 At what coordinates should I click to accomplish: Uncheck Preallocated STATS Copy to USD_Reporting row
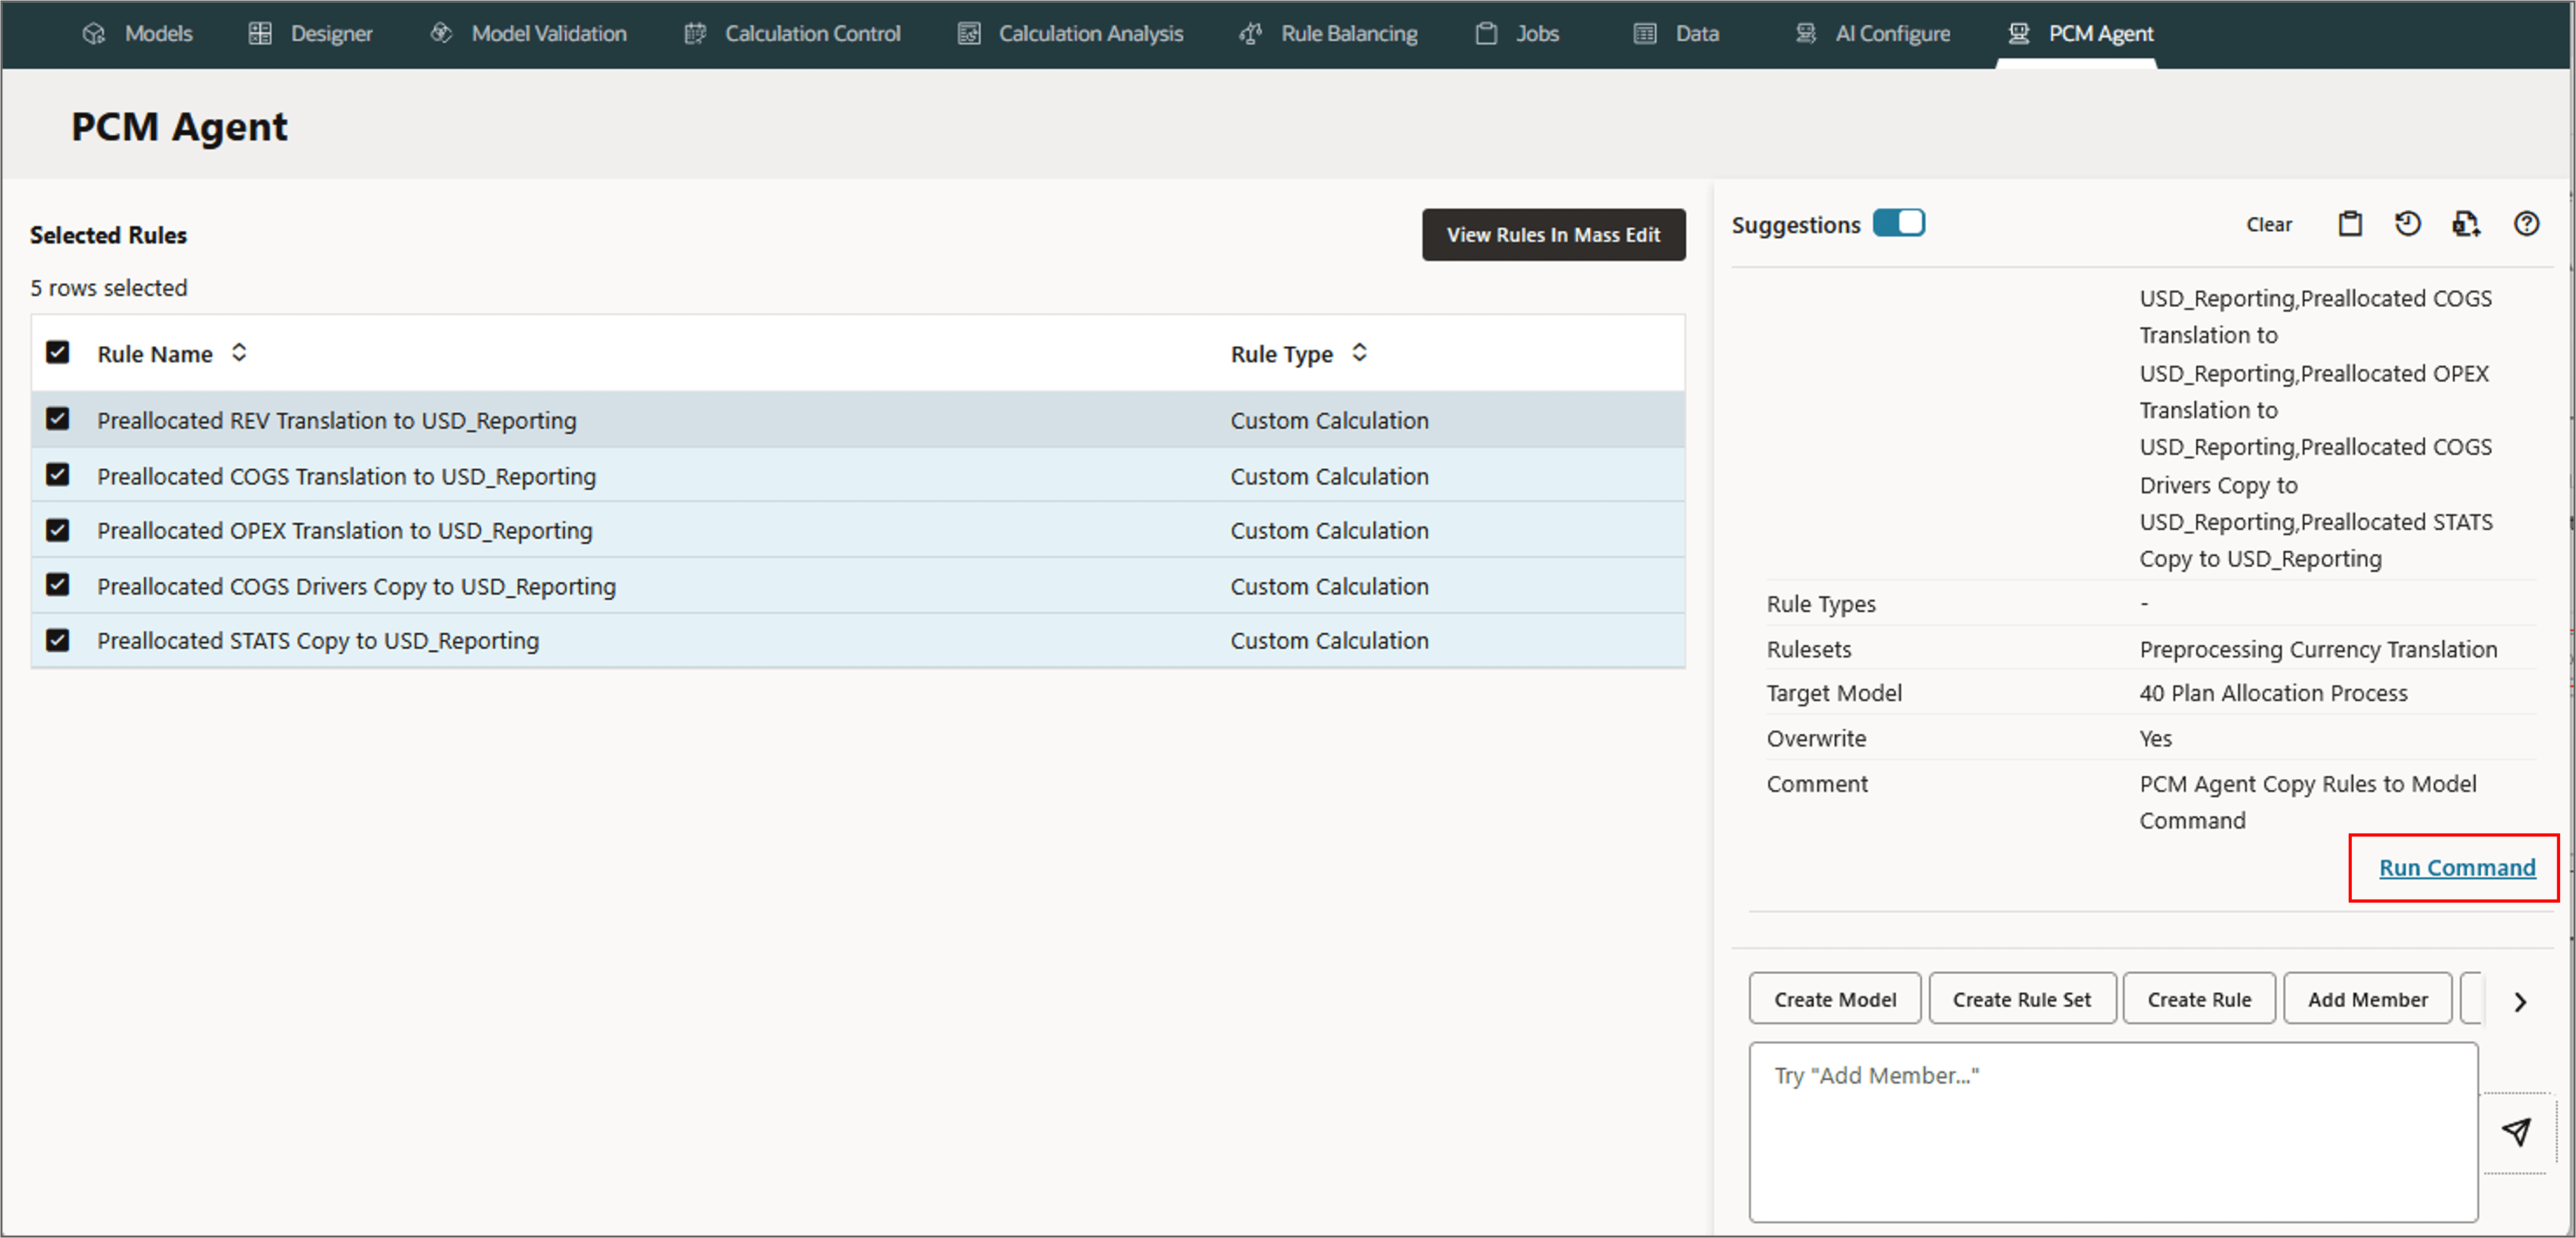(x=58, y=640)
